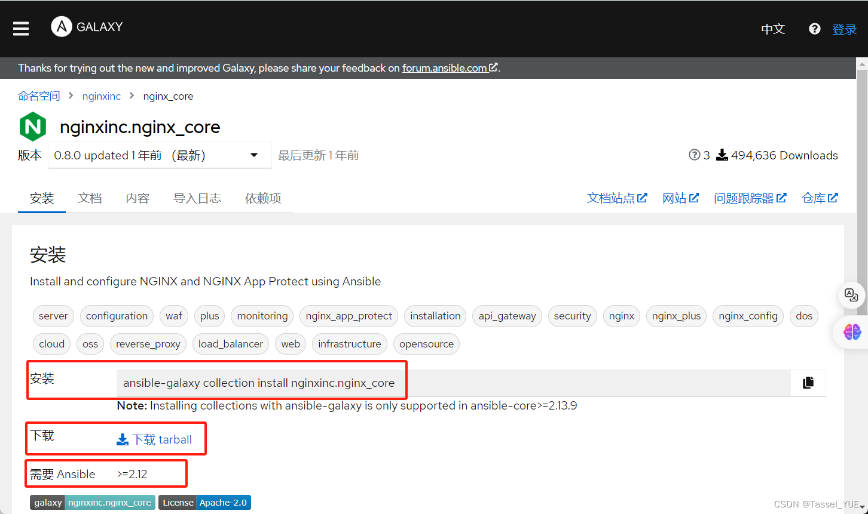This screenshot has height=514, width=868.
Task: Switch to the 文档 tab
Action: [90, 198]
